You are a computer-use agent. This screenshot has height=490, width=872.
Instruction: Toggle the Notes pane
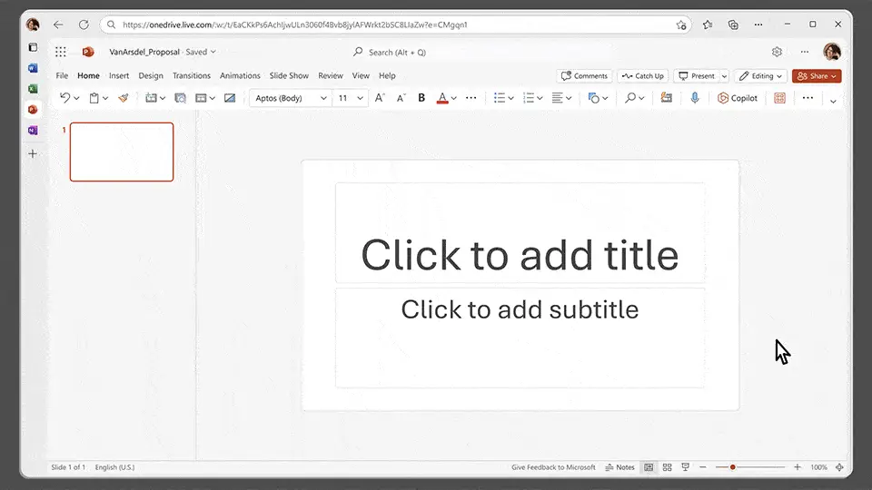(619, 467)
